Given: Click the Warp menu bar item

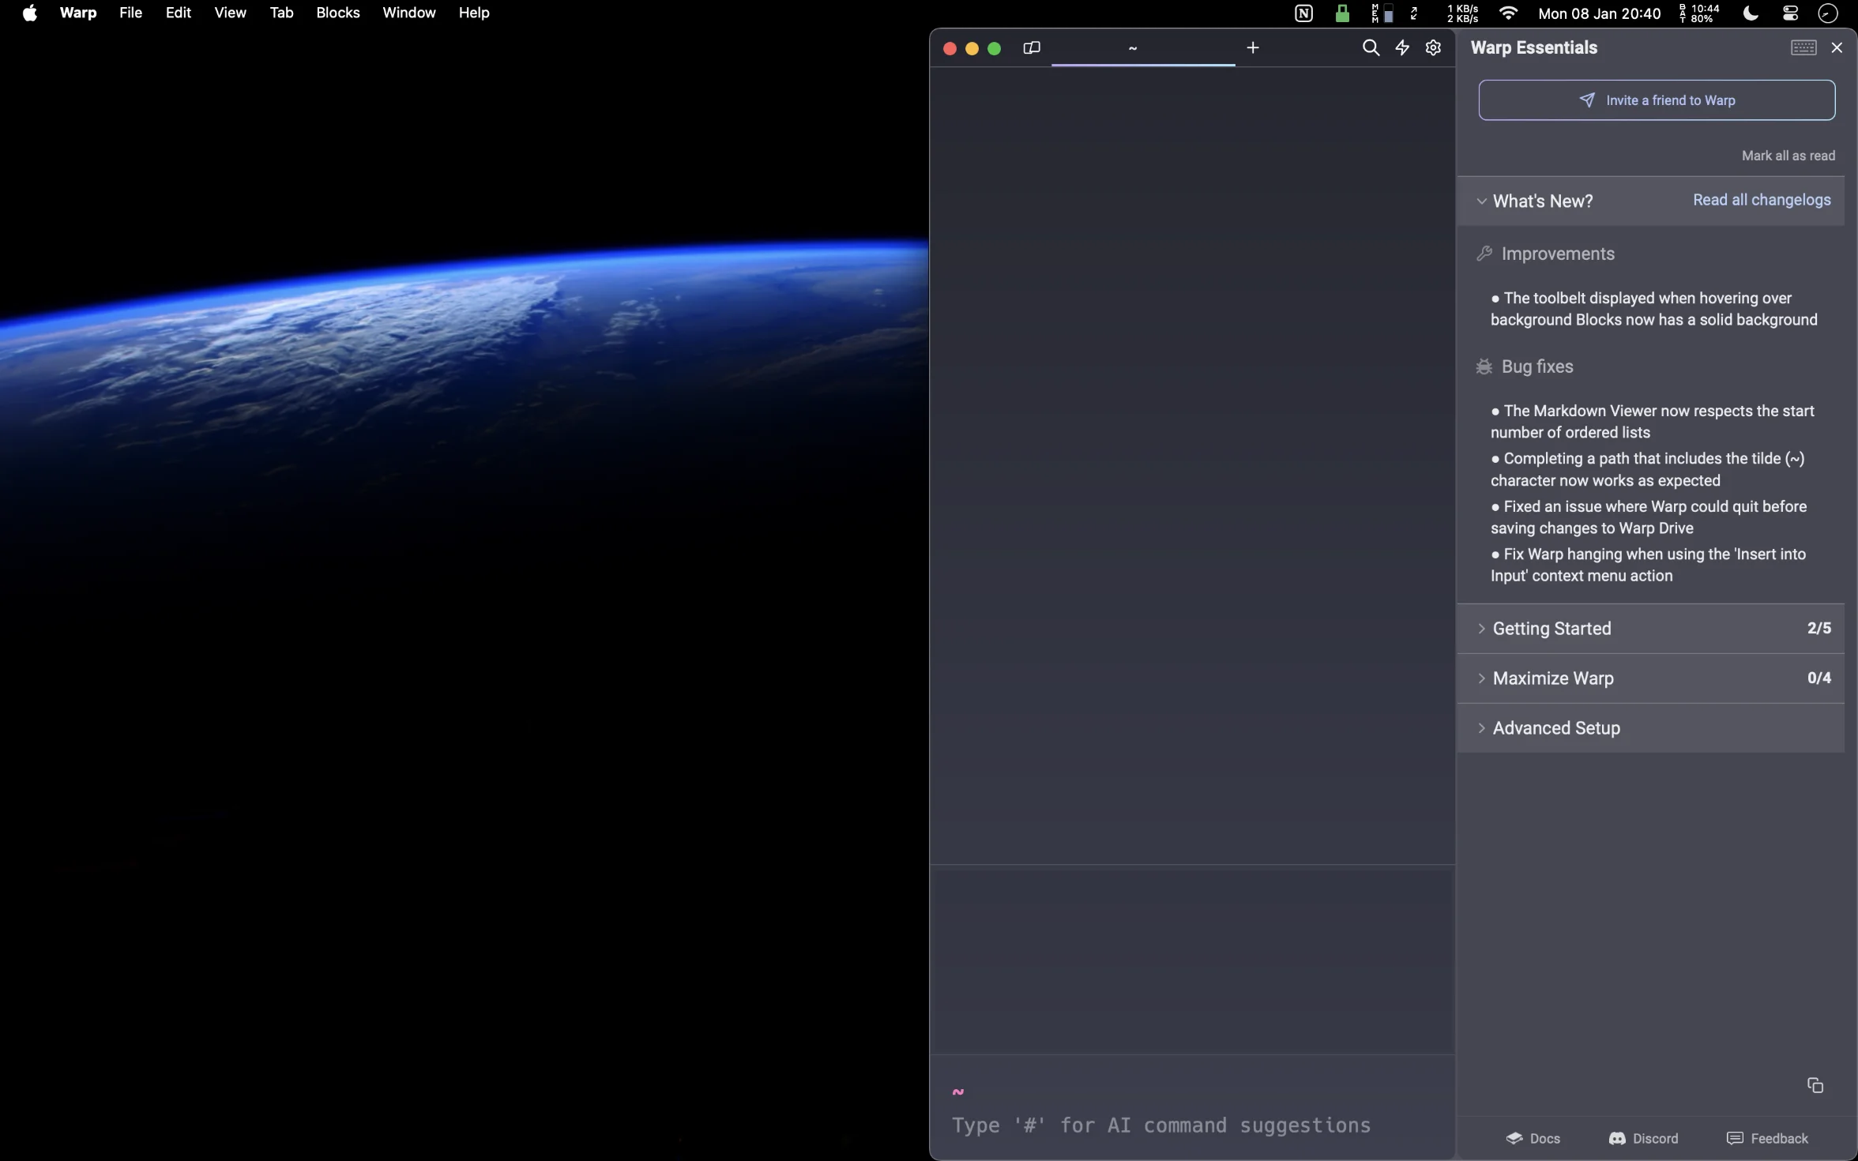Looking at the screenshot, I should click(x=77, y=12).
